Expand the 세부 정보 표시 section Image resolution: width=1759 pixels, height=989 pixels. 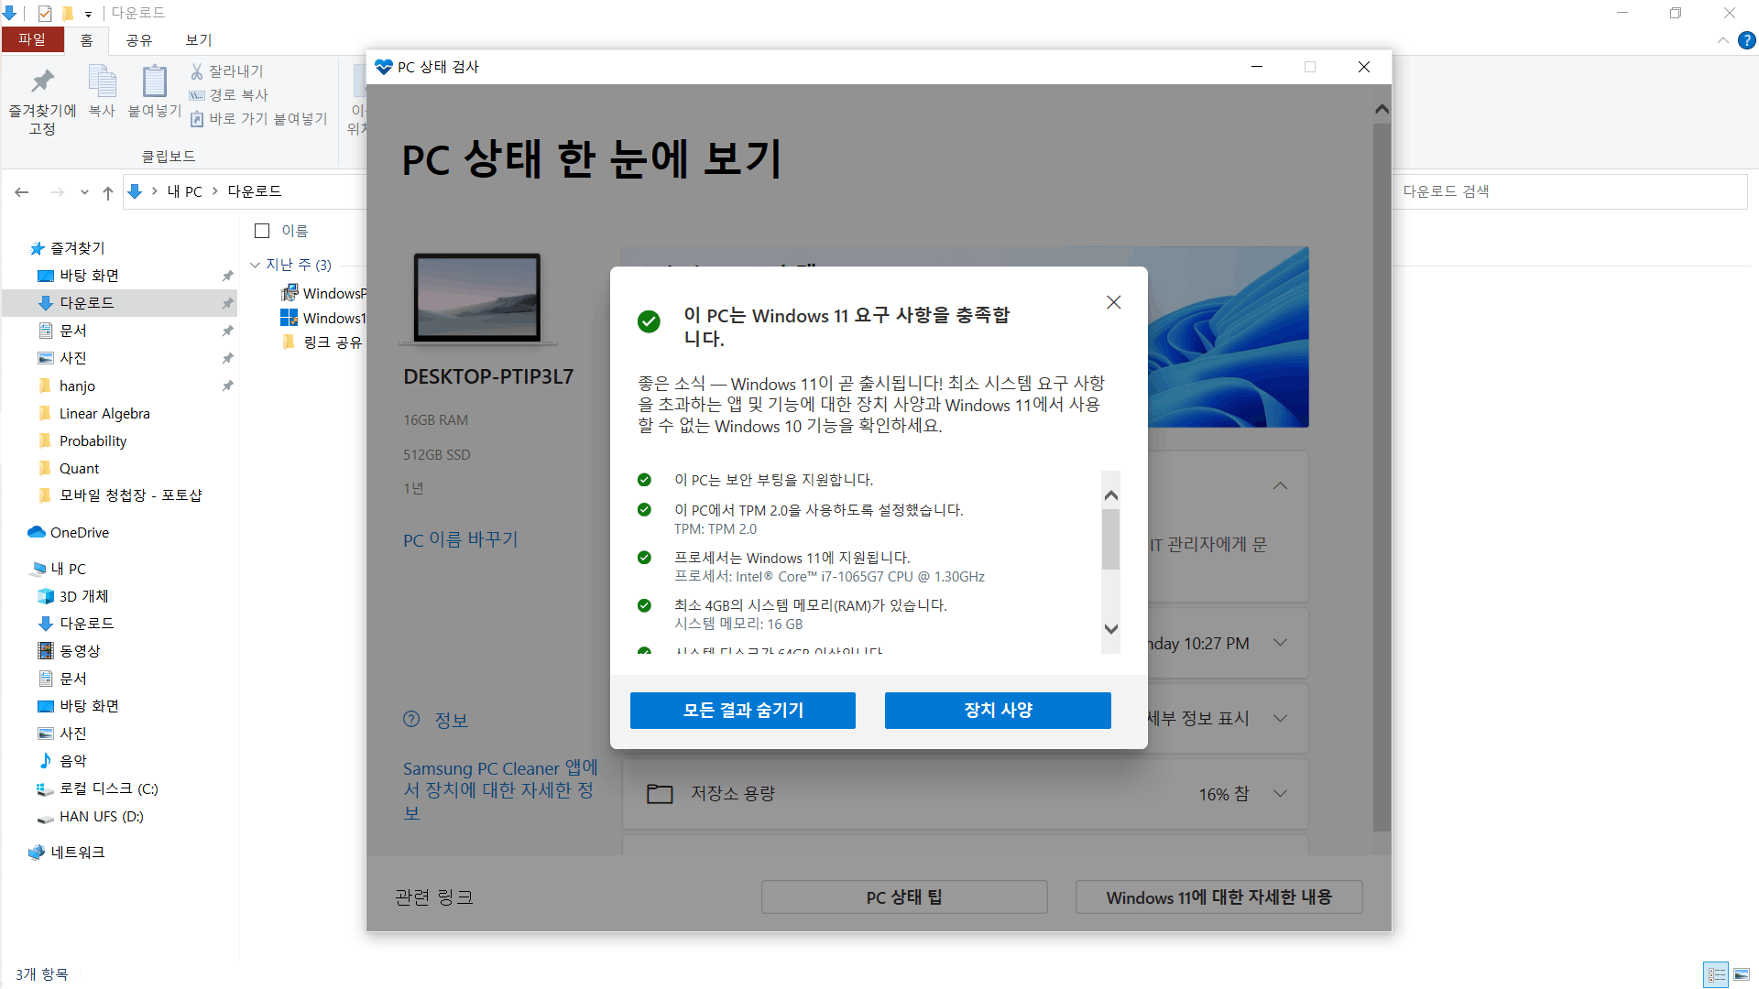(x=1280, y=718)
